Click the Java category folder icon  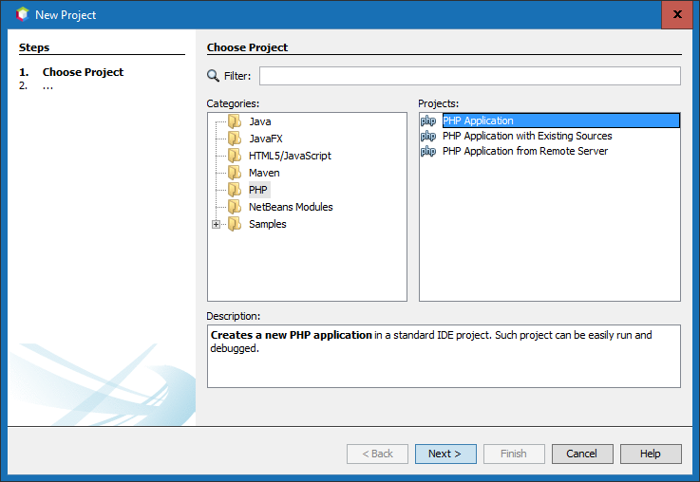(x=235, y=121)
